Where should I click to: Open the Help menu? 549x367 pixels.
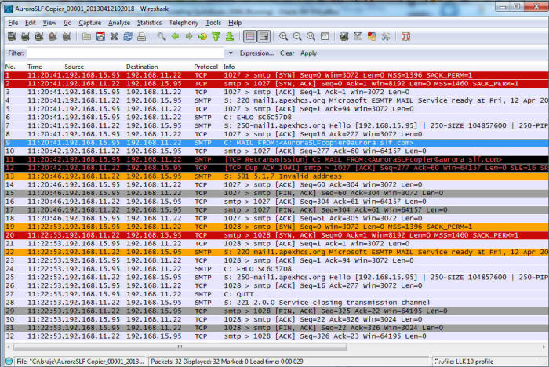[x=235, y=23]
